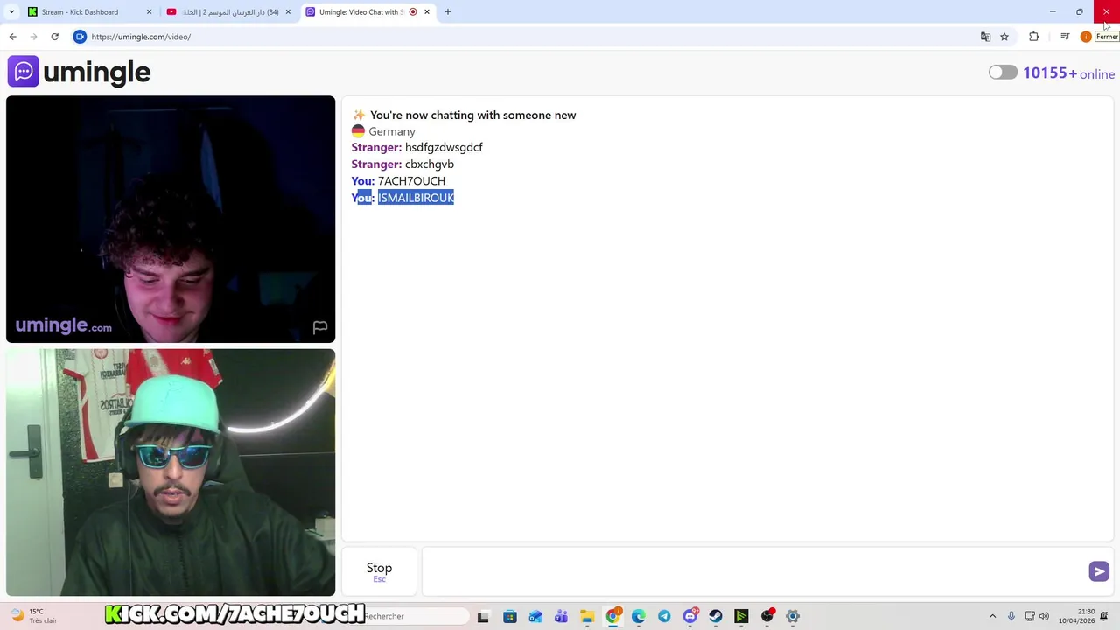Open Steam from the taskbar
This screenshot has height=630, width=1120.
click(x=716, y=616)
